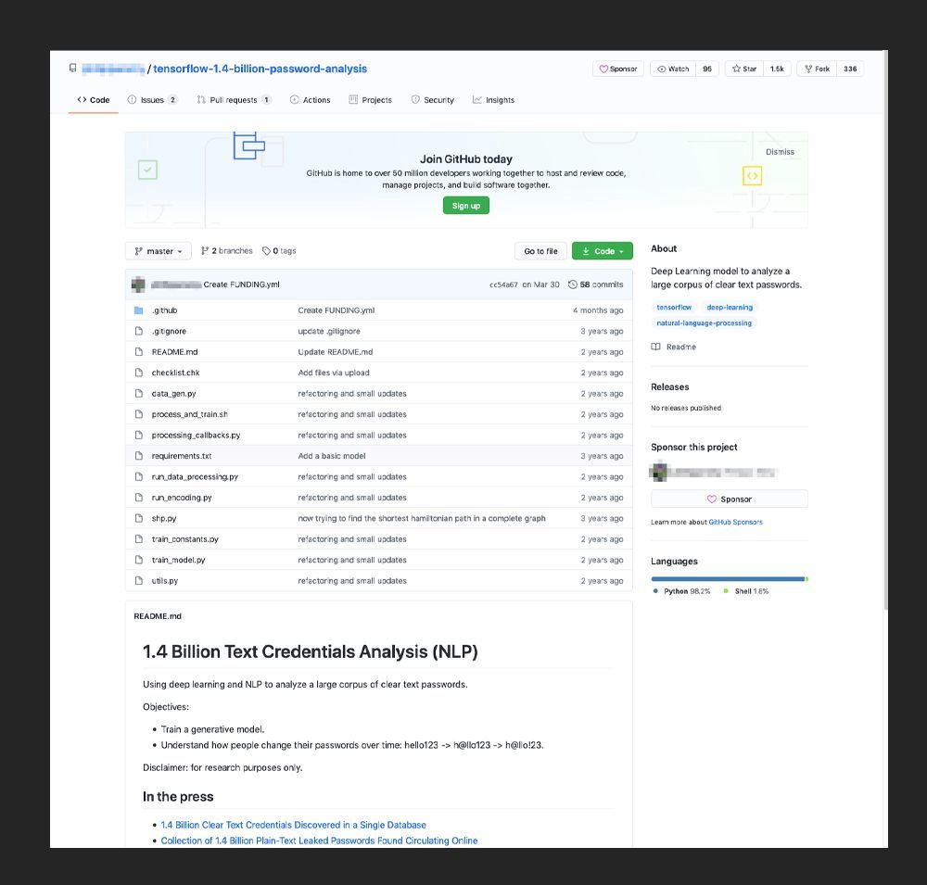The height and width of the screenshot is (885, 927).
Task: Click the .github folder icon
Action: 139,310
